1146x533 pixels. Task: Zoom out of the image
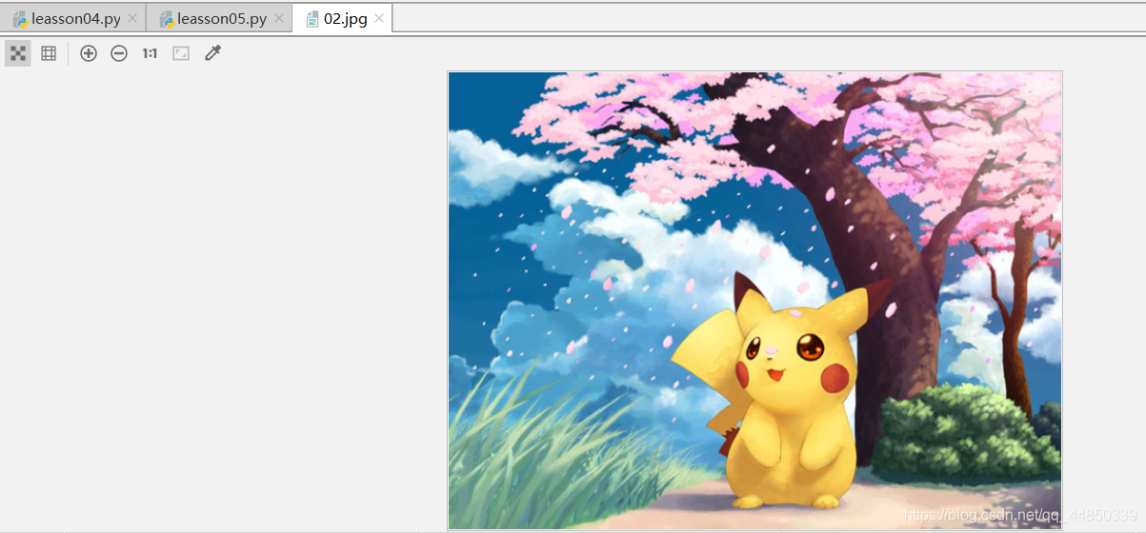[x=119, y=53]
